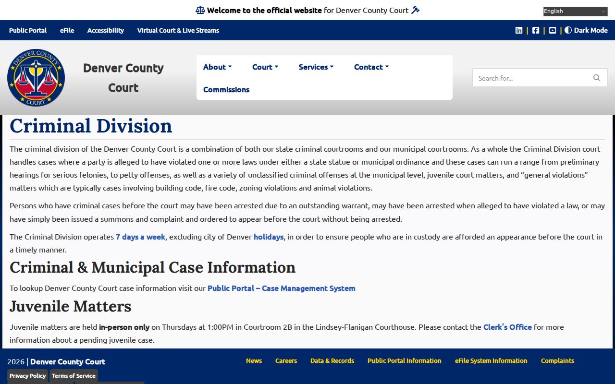Expand the About menu
Image resolution: width=615 pixels, height=384 pixels.
218,67
